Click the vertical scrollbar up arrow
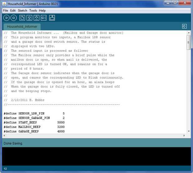Viewport: 193px width, 173px height. [189, 33]
